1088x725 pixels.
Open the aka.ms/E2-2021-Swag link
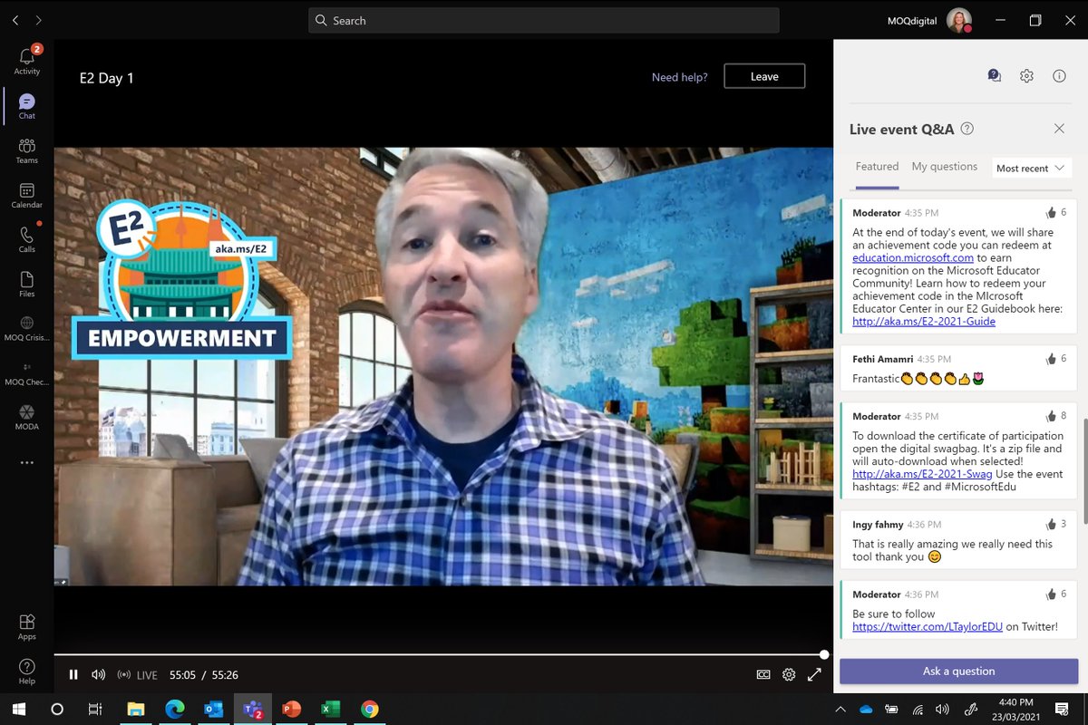click(x=920, y=474)
